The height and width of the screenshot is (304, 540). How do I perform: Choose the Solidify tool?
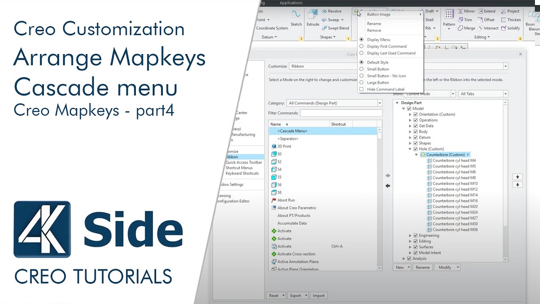[510, 28]
